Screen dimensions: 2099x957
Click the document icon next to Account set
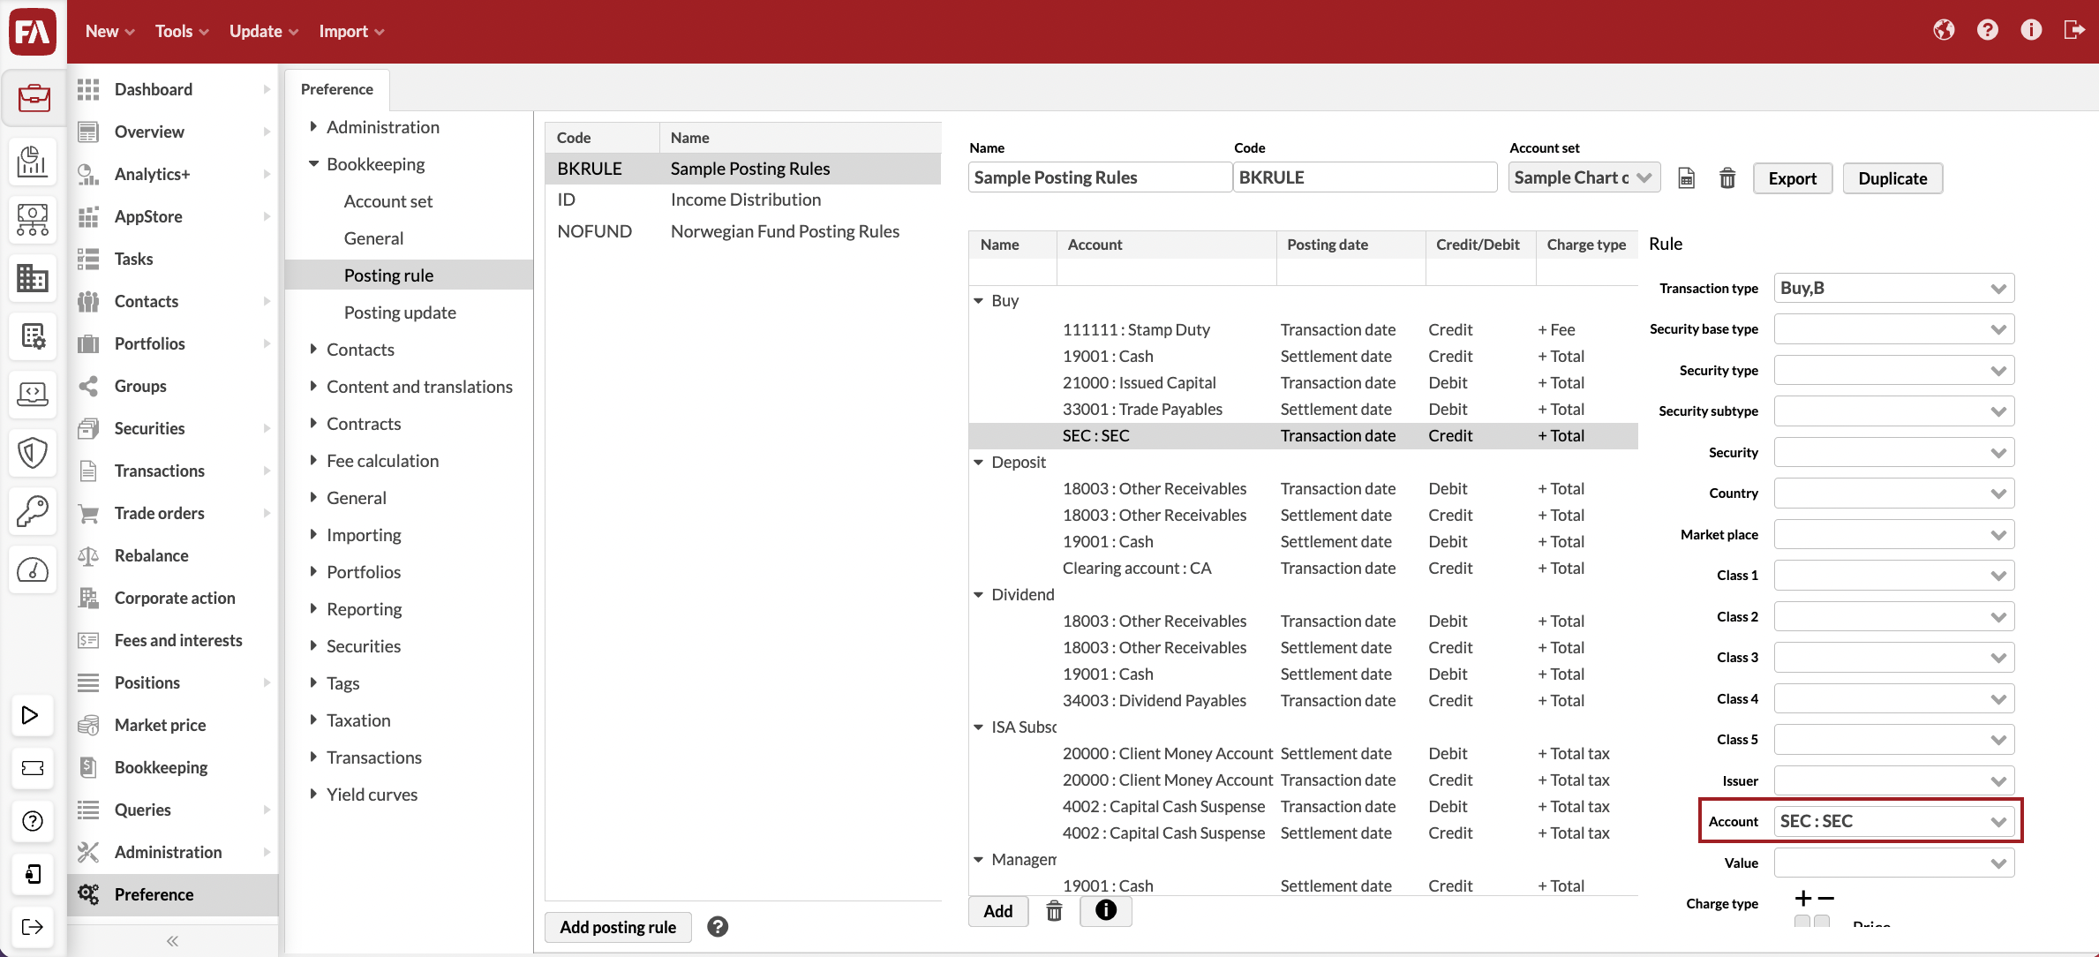tap(1686, 178)
